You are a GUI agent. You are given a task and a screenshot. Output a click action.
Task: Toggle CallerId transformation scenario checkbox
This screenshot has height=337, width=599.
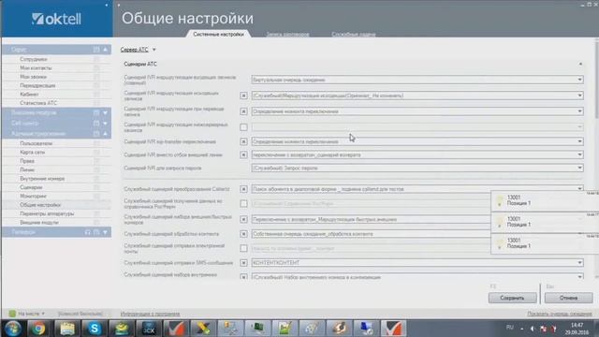[x=243, y=189]
